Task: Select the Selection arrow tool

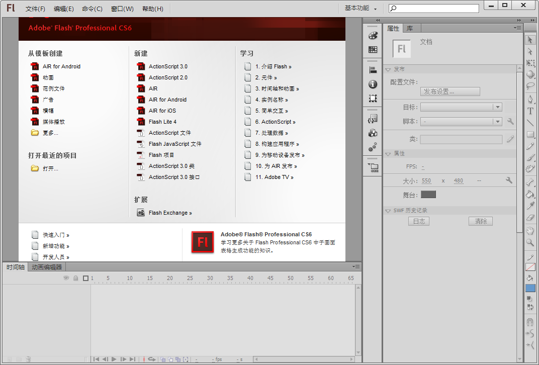Action: click(x=530, y=40)
